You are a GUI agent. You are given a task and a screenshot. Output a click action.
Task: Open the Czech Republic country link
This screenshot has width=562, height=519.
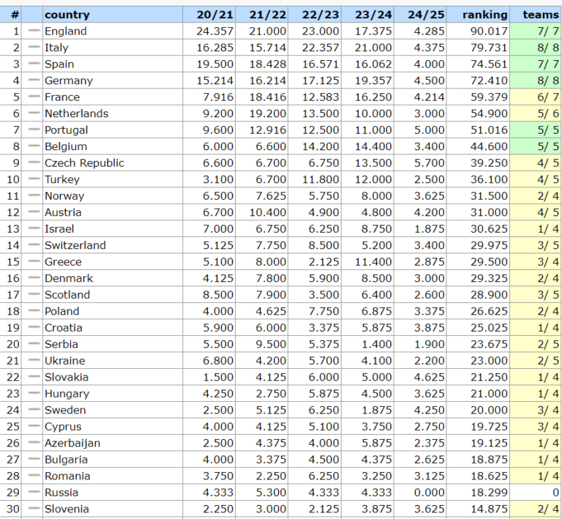click(84, 163)
